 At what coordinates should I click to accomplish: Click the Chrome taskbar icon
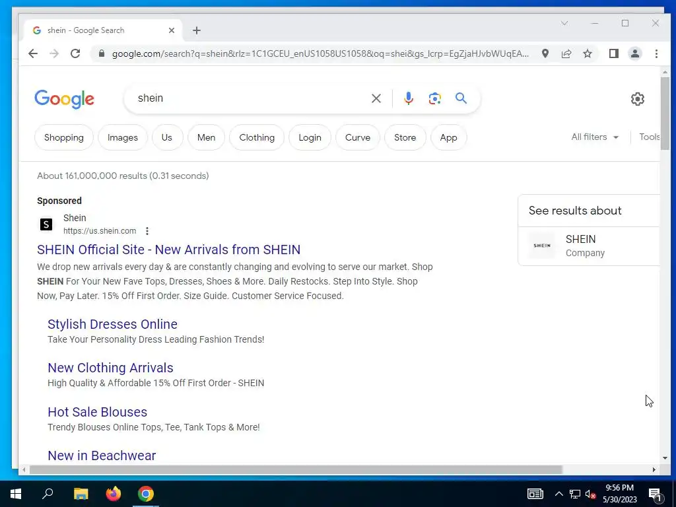pos(146,494)
